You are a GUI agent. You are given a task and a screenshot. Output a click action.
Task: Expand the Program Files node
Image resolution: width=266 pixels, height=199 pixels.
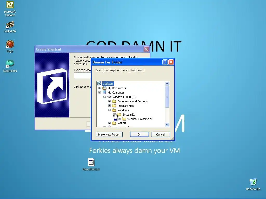click(109, 106)
